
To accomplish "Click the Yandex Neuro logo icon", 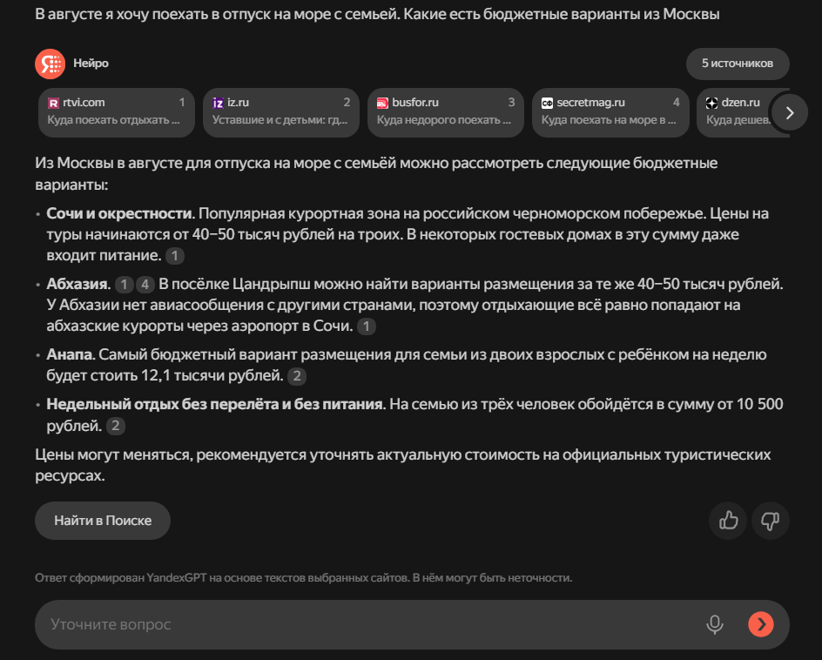I will [x=50, y=64].
